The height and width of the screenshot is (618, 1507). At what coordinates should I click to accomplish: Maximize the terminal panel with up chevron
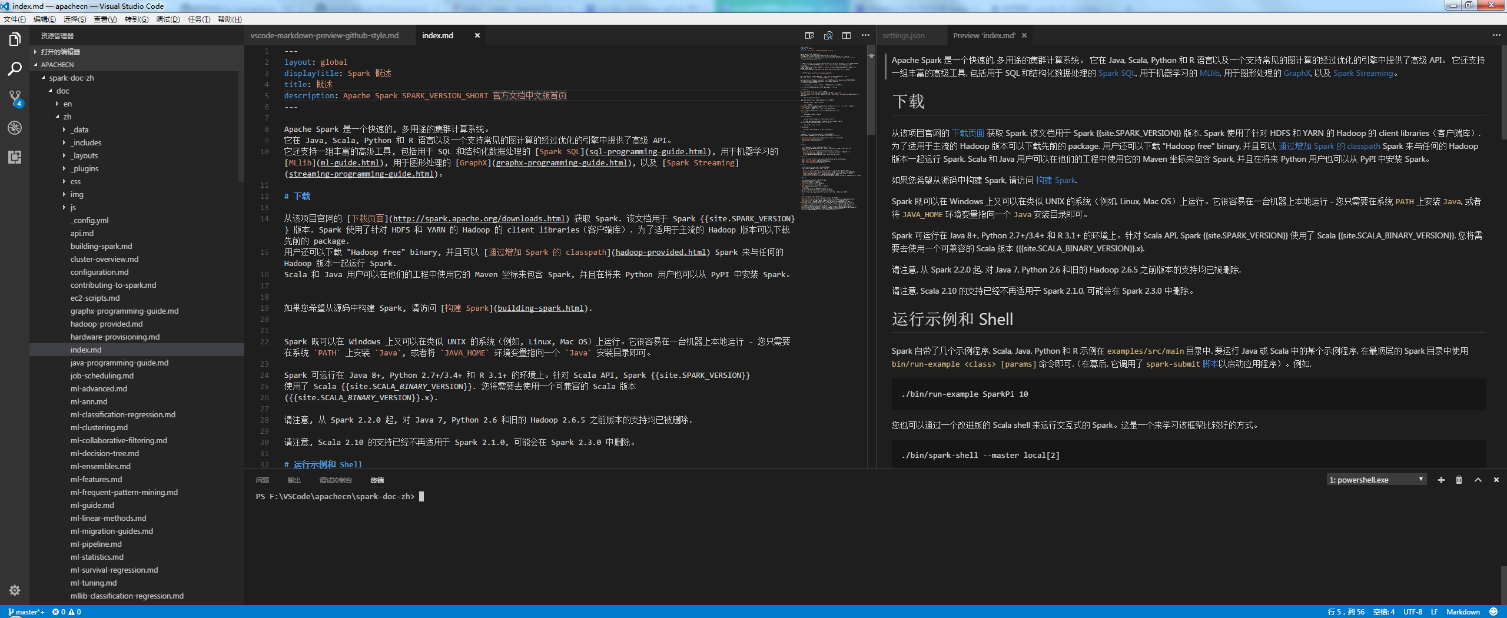pos(1478,480)
